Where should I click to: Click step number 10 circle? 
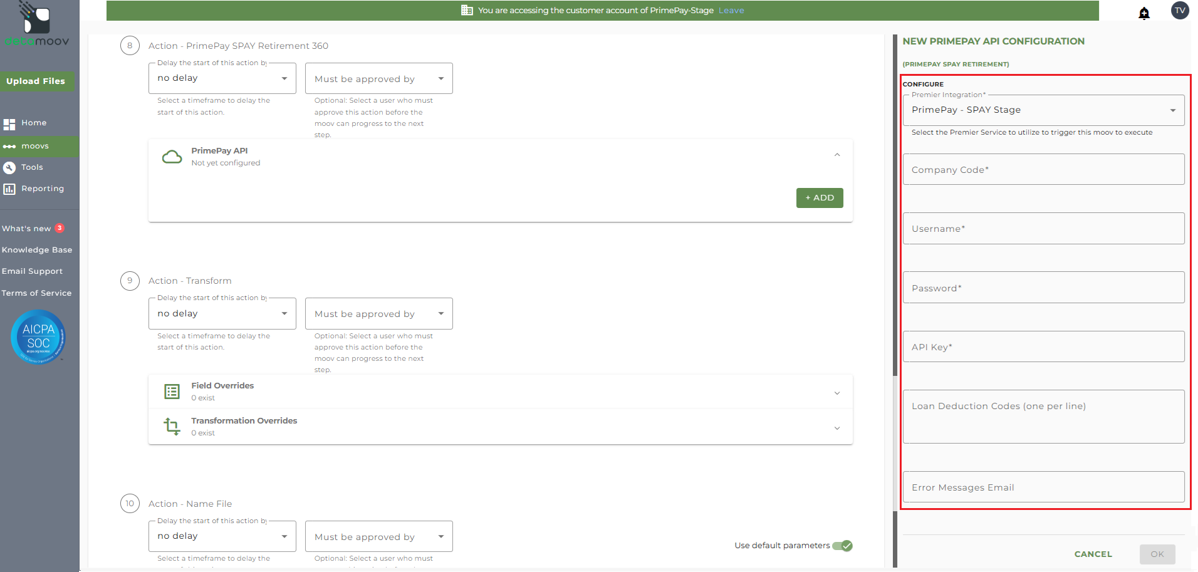coord(130,504)
